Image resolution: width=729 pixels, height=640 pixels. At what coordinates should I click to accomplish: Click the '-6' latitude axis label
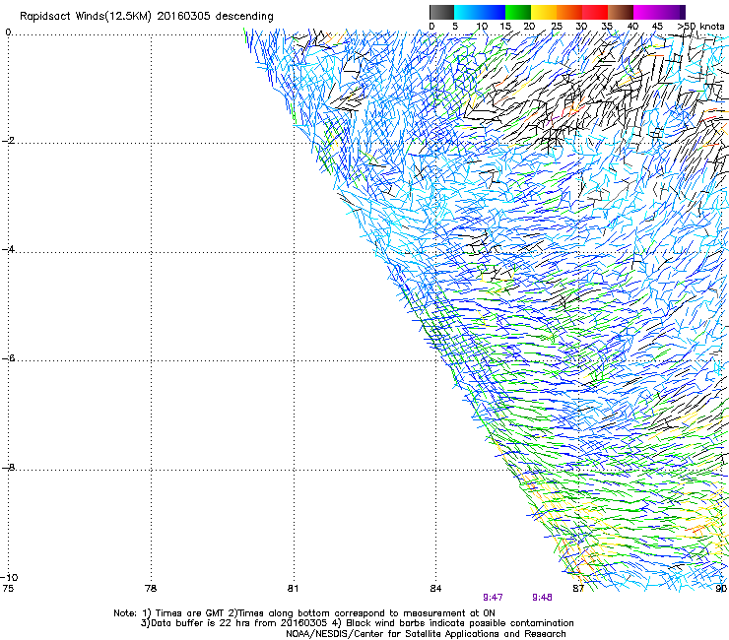[8, 358]
